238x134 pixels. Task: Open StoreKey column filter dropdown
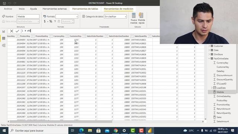click(x=17, y=36)
